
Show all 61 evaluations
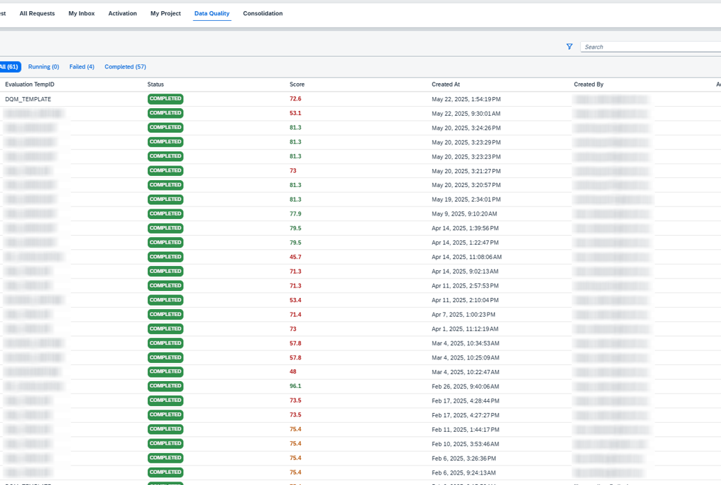9,67
